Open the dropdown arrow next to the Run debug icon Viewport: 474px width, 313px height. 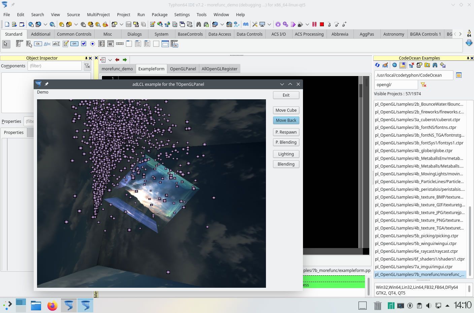(x=307, y=24)
